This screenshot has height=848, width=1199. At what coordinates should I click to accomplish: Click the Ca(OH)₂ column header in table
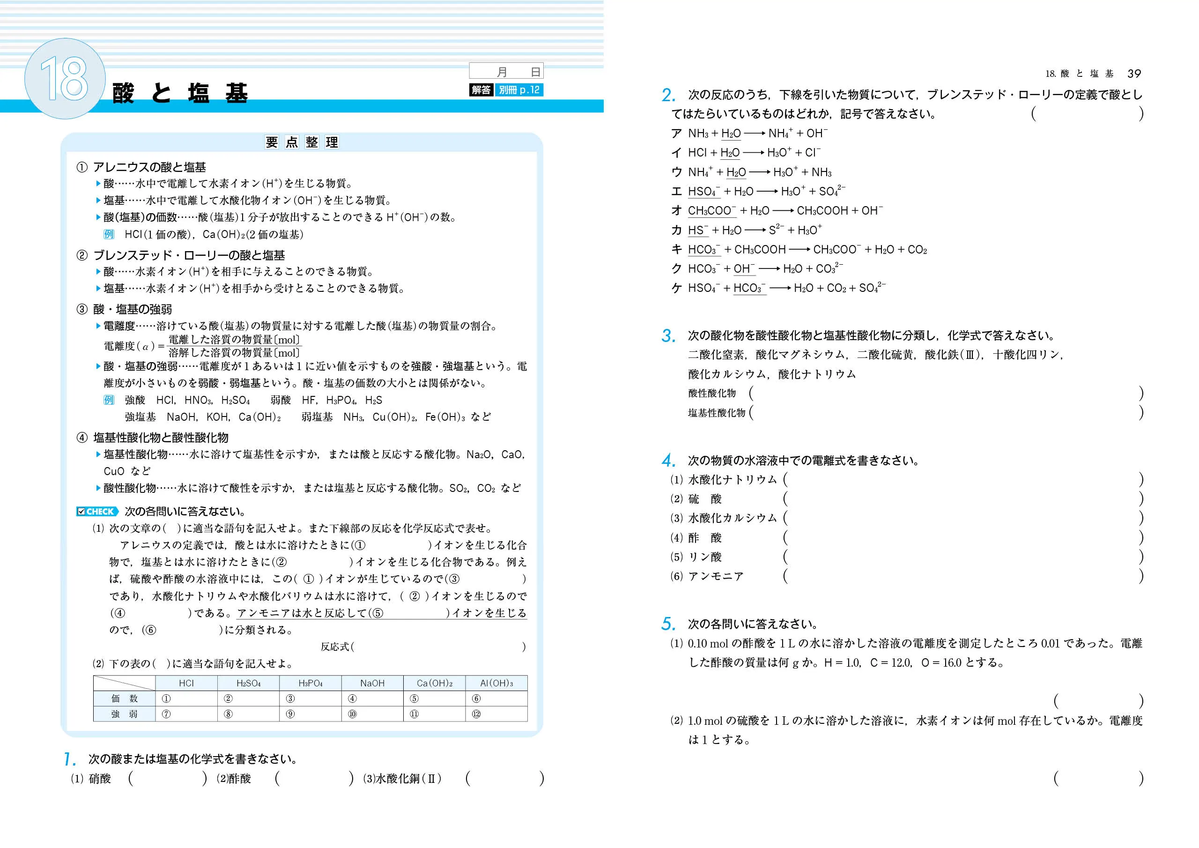[x=435, y=683]
